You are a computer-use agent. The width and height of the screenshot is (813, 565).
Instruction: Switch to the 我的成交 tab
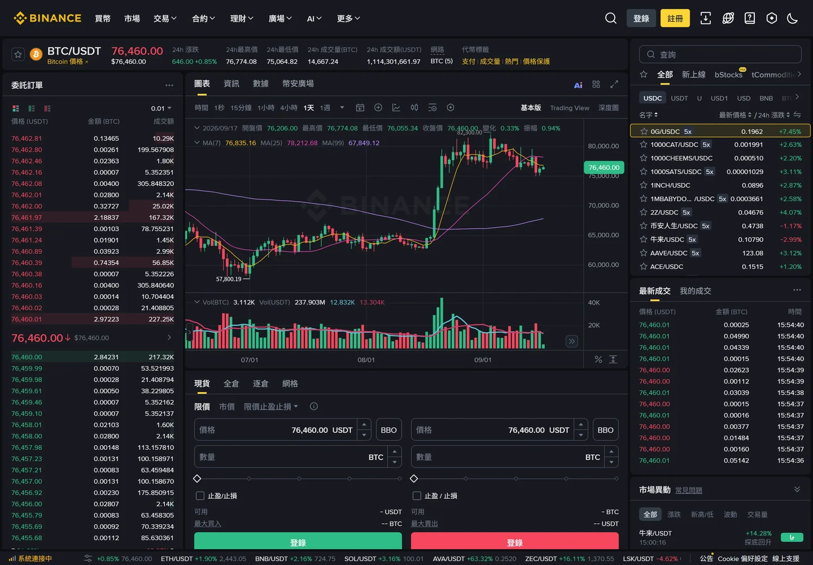point(696,291)
